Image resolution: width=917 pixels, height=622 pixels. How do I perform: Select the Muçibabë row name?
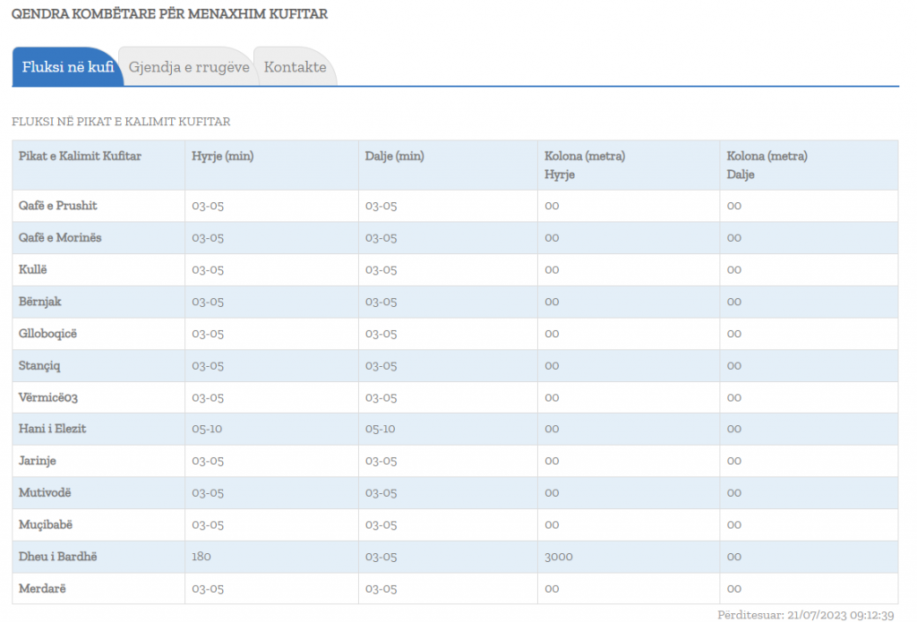coord(46,525)
